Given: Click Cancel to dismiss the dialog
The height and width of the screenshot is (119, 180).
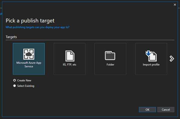Looking at the screenshot, I should (x=166, y=110).
